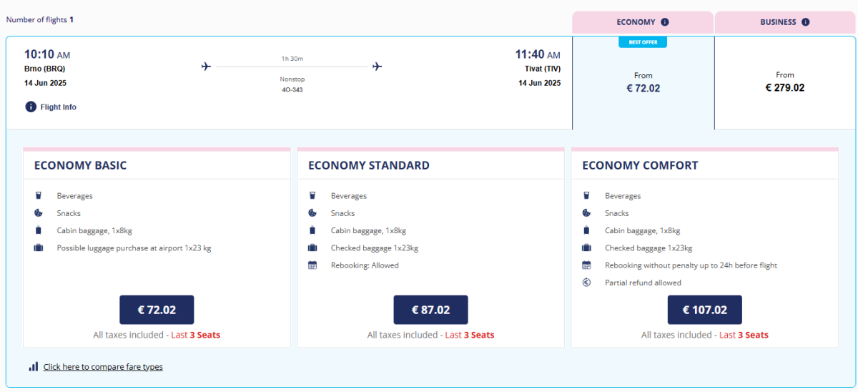Click the Economy Basic luggage suitcase icon
The height and width of the screenshot is (392, 858).
(38, 248)
